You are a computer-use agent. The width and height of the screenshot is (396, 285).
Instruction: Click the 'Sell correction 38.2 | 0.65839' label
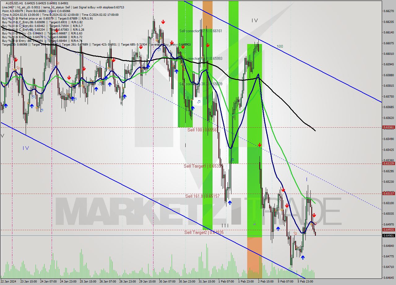[201, 84]
